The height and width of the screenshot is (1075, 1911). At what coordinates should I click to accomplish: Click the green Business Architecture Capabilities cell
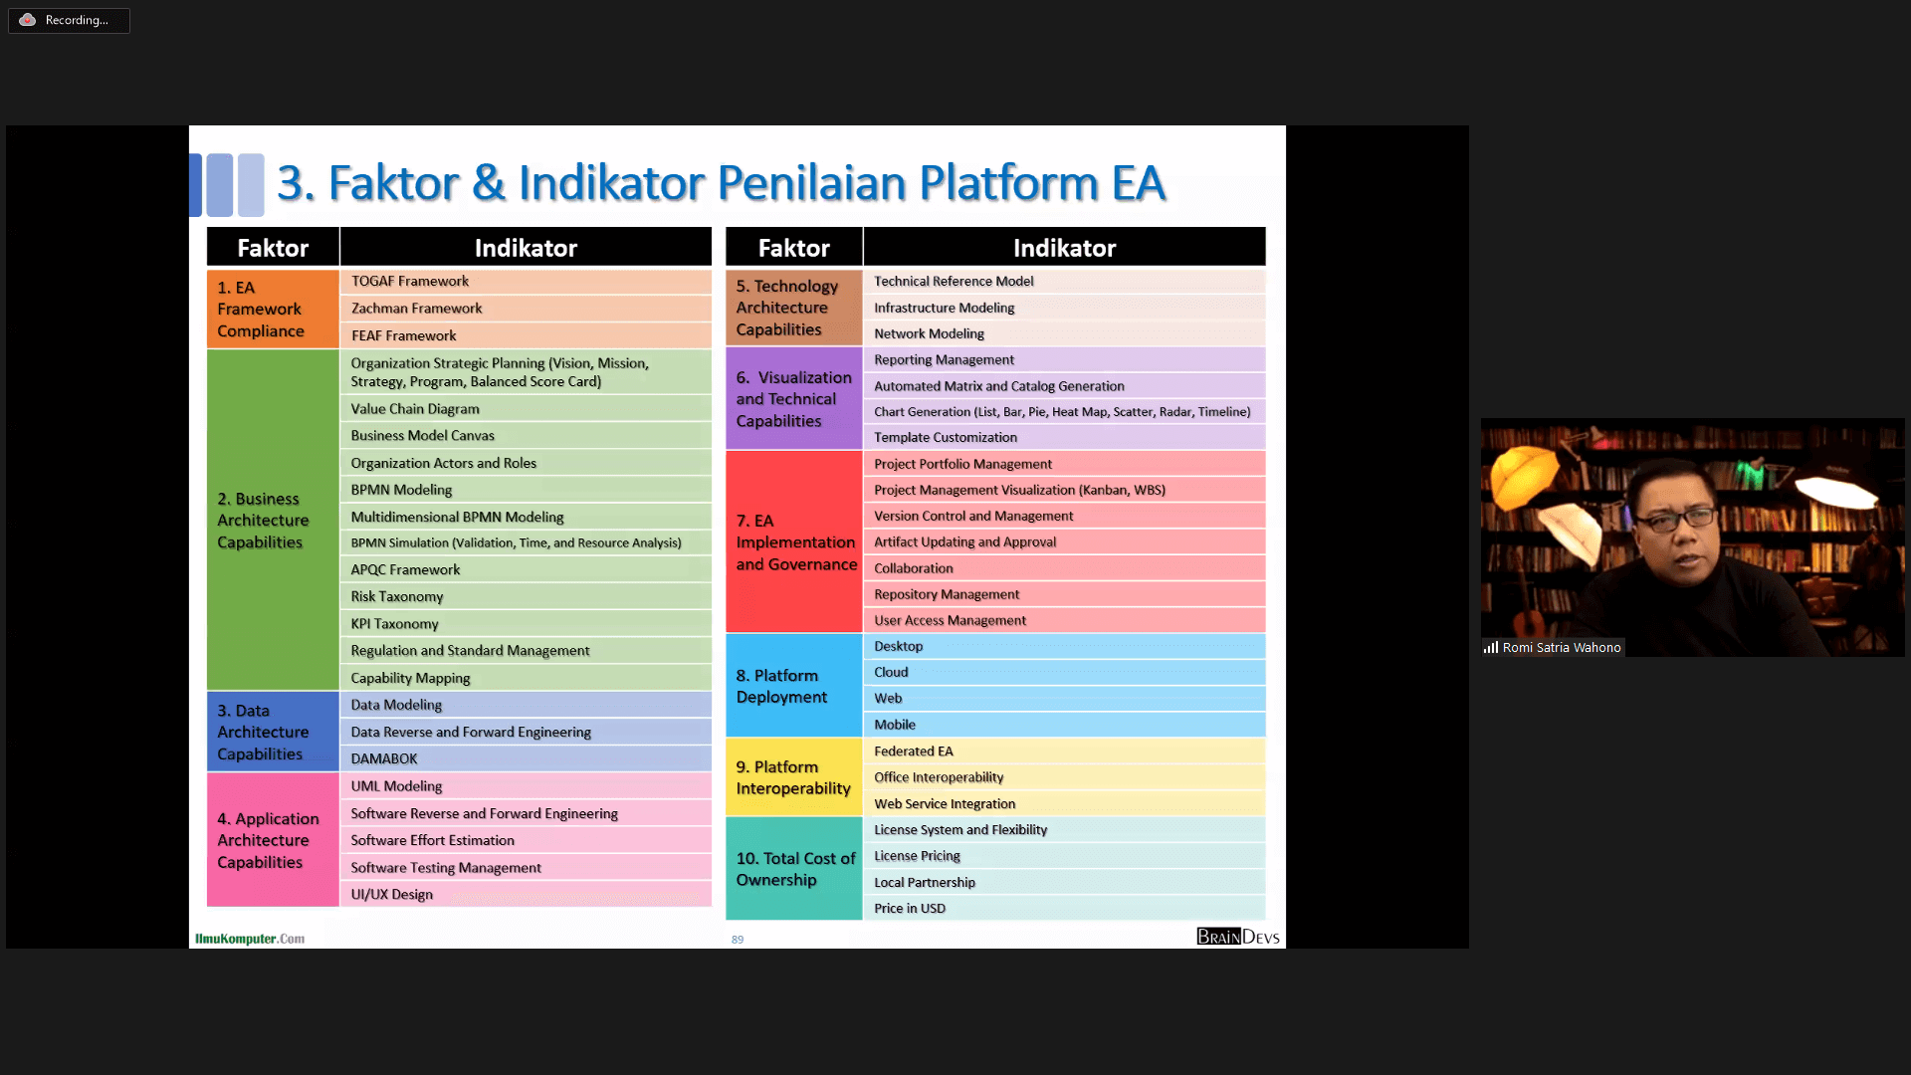click(x=272, y=520)
